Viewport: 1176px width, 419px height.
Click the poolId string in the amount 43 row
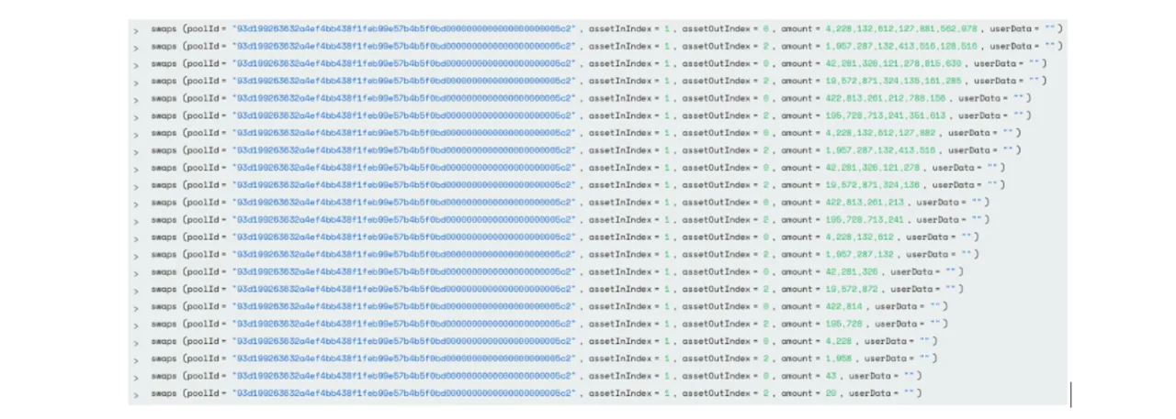pos(403,377)
